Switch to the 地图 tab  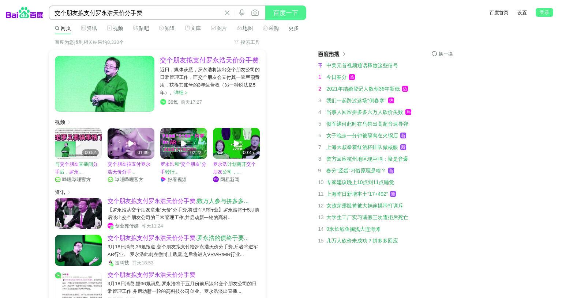coord(245,28)
